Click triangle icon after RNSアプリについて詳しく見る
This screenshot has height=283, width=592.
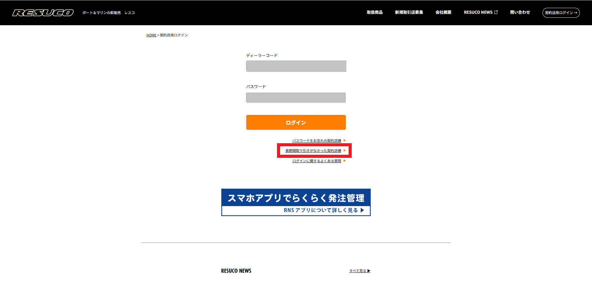coord(362,210)
